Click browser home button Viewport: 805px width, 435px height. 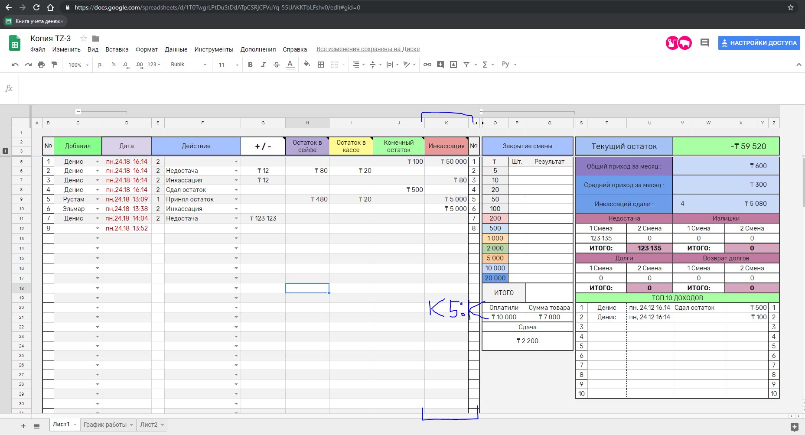tap(50, 7)
